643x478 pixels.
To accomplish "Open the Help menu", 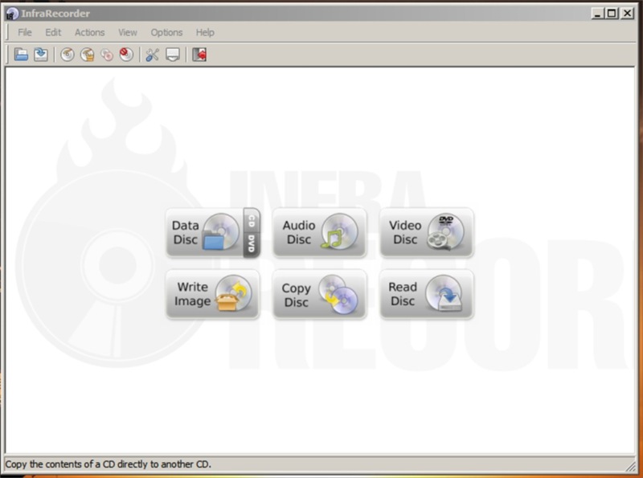I will pyautogui.click(x=205, y=32).
